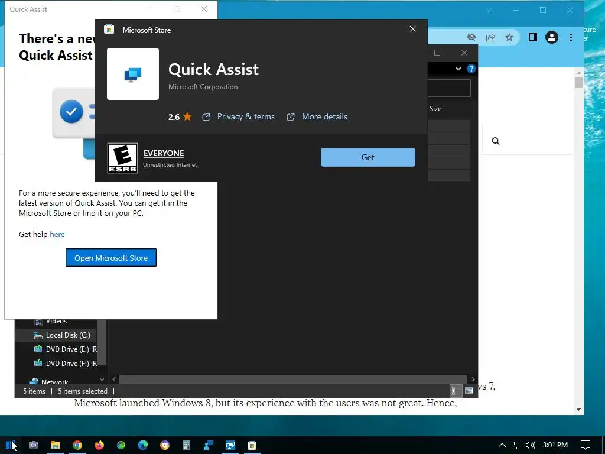Click the Size column header in File Explorer
Viewport: 605px width, 454px height.
click(x=435, y=109)
